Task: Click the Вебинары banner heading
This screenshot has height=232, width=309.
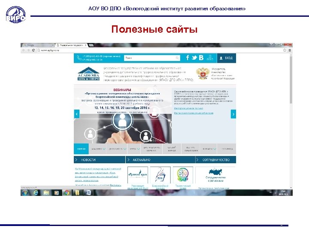Action: pyautogui.click(x=122, y=90)
